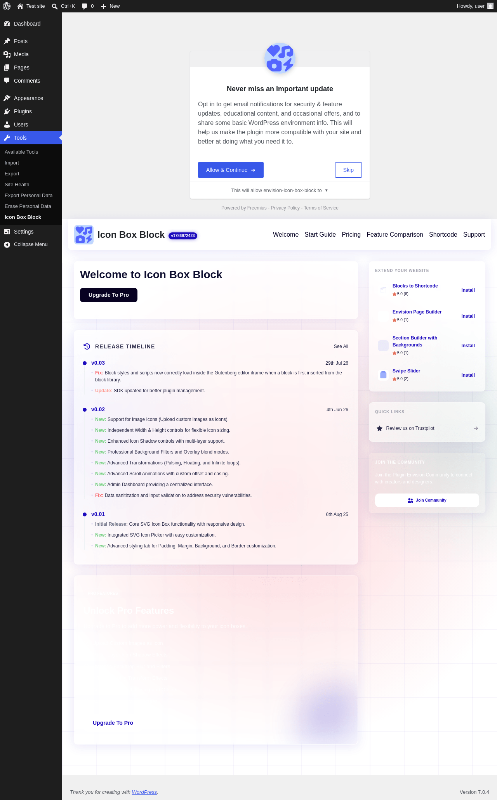Install Section Builder with Backgrounds
This screenshot has width=497, height=800.
coord(468,346)
